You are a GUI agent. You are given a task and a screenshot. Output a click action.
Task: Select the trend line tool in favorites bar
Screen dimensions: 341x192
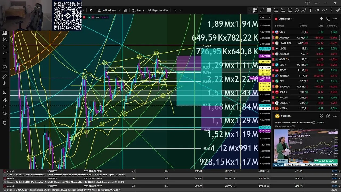pyautogui.click(x=262, y=10)
